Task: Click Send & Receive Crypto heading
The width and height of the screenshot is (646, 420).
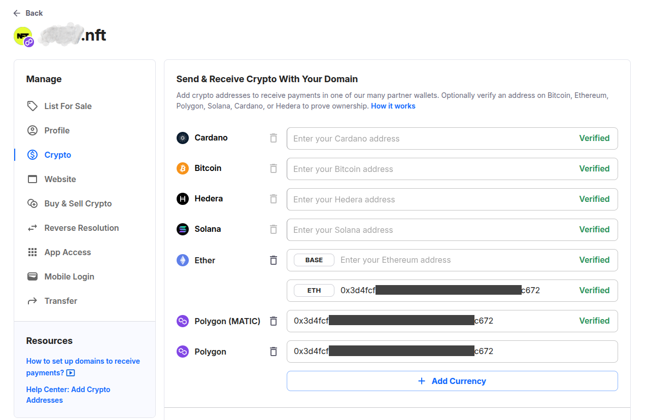Action: [x=267, y=79]
